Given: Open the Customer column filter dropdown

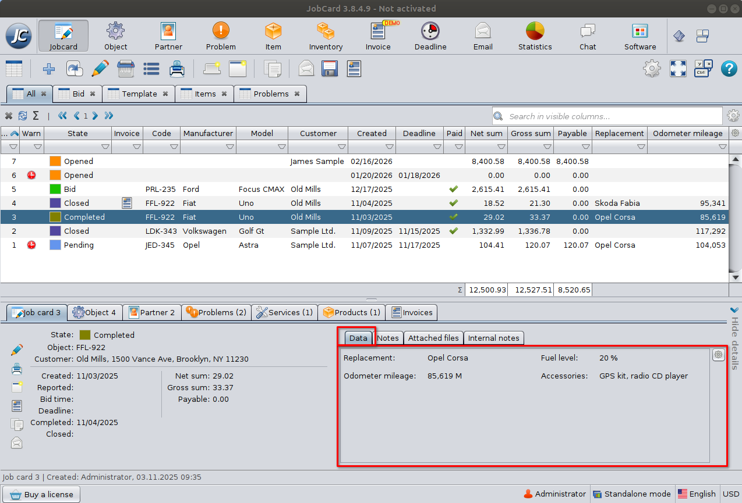Looking at the screenshot, I should pos(342,147).
